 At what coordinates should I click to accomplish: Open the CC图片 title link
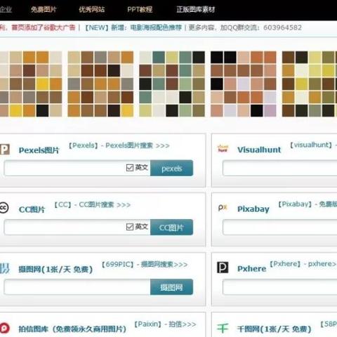click(32, 209)
